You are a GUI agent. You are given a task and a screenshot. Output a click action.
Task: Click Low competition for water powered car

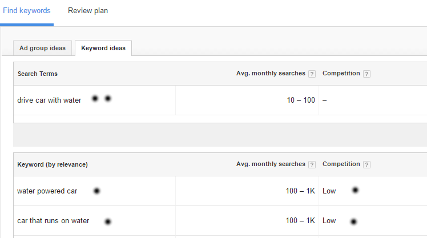point(329,191)
